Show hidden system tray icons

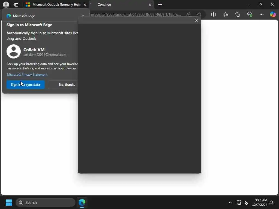(230, 202)
